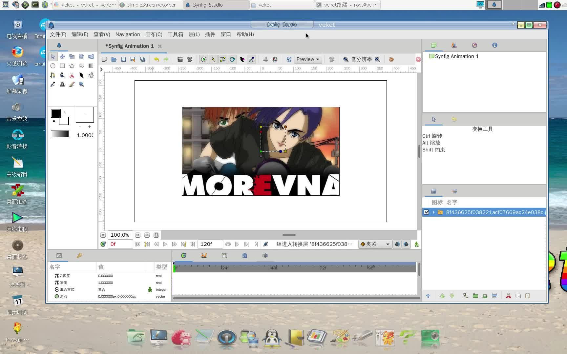Create a new document from toolbar

pos(104,59)
